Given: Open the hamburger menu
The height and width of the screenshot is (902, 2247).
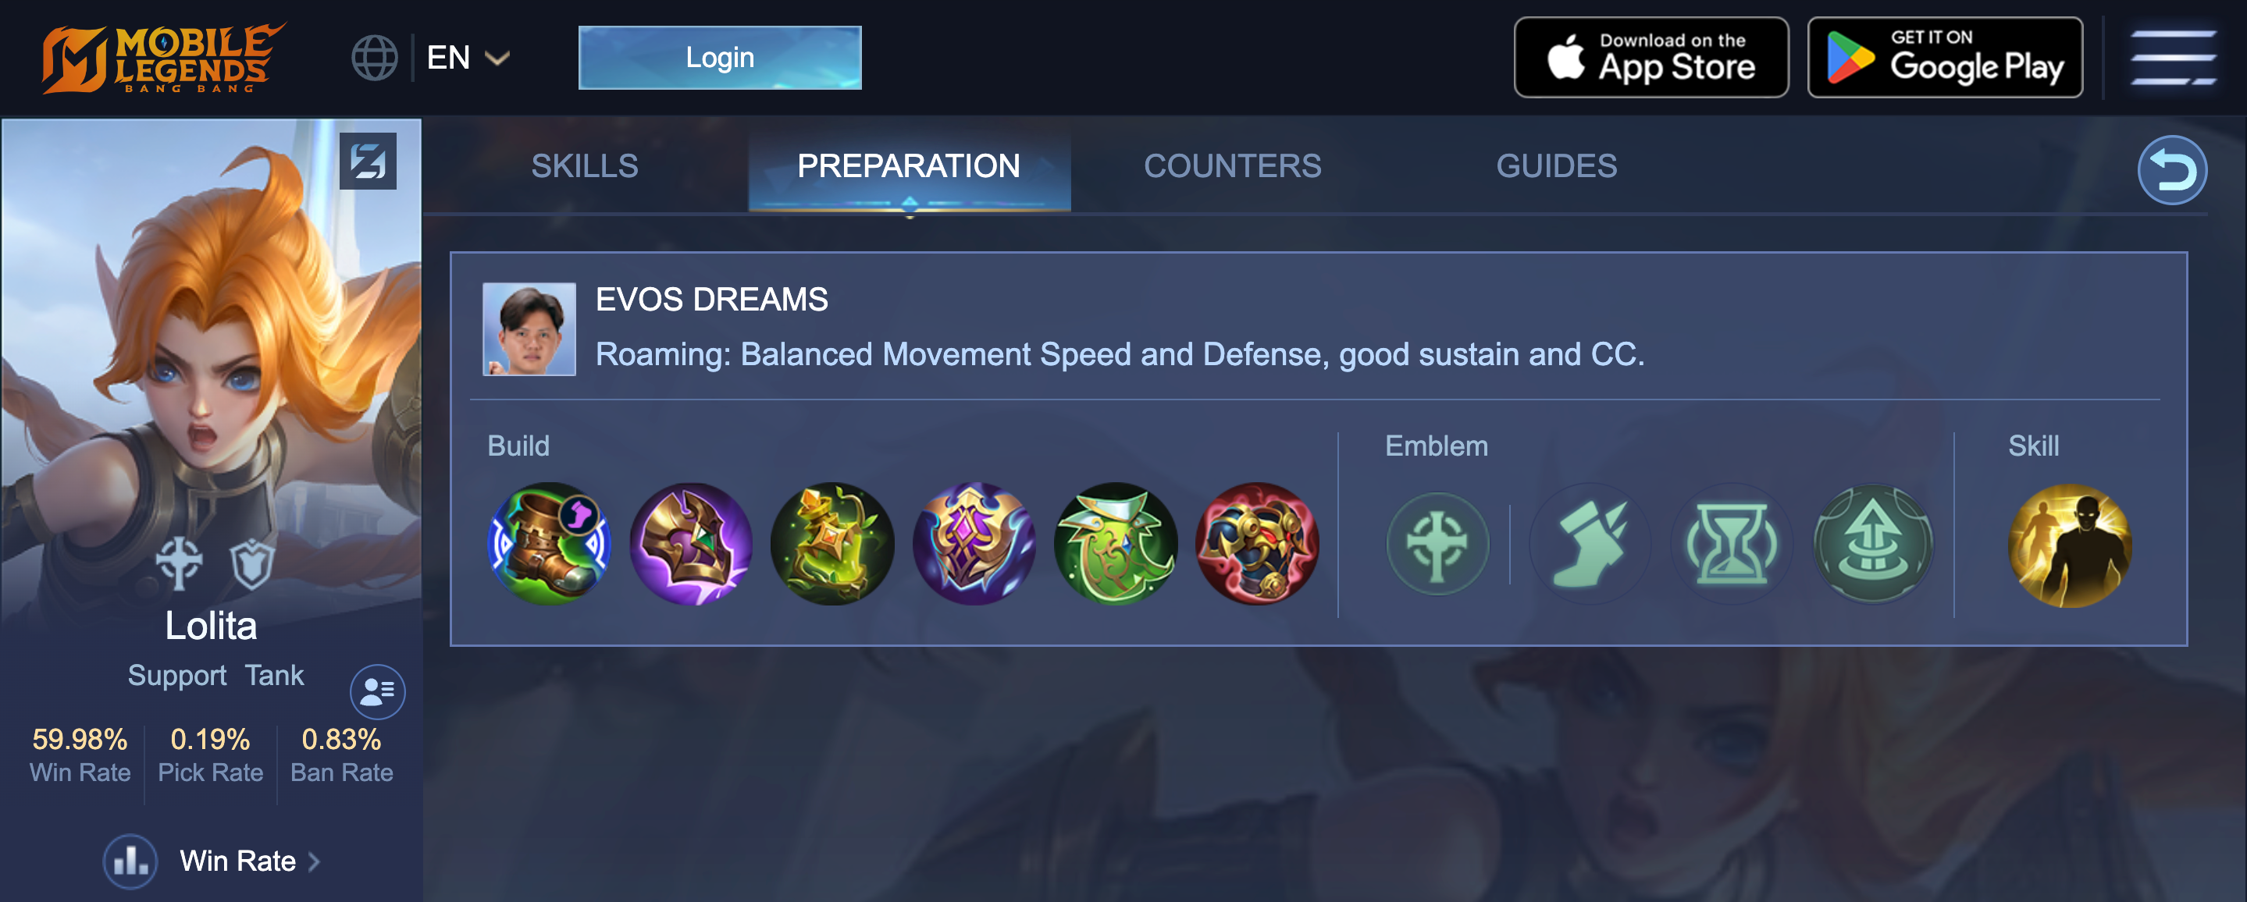Looking at the screenshot, I should 2173,58.
